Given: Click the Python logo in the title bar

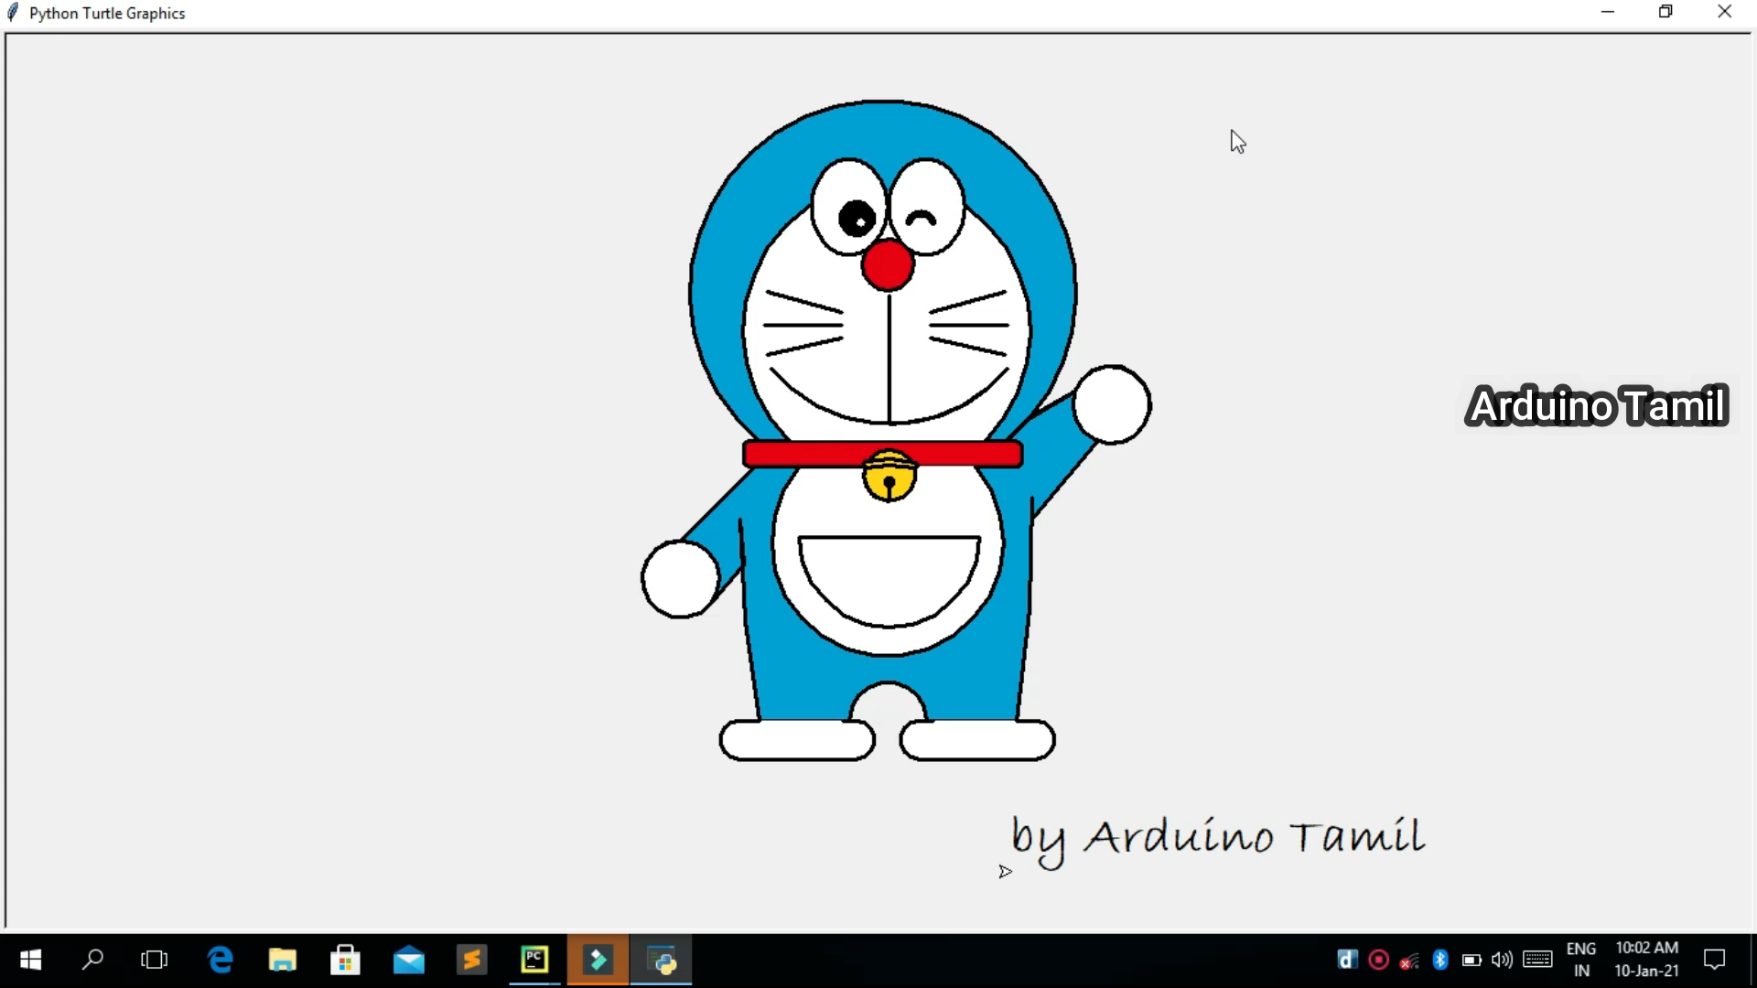Looking at the screenshot, I should tap(12, 12).
